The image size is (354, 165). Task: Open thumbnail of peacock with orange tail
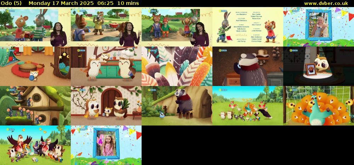pos(319,106)
